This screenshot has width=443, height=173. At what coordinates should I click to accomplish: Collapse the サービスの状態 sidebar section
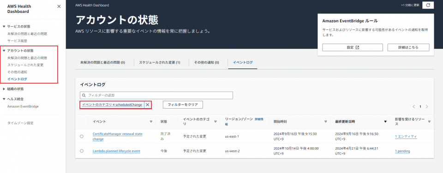tap(4, 27)
